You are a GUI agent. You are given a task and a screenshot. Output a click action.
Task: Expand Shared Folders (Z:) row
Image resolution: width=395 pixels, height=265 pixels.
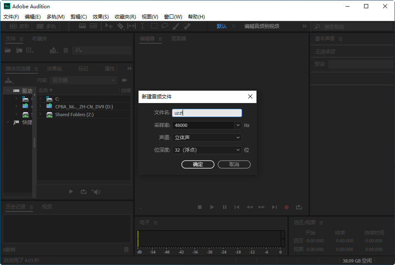pyautogui.click(x=40, y=114)
